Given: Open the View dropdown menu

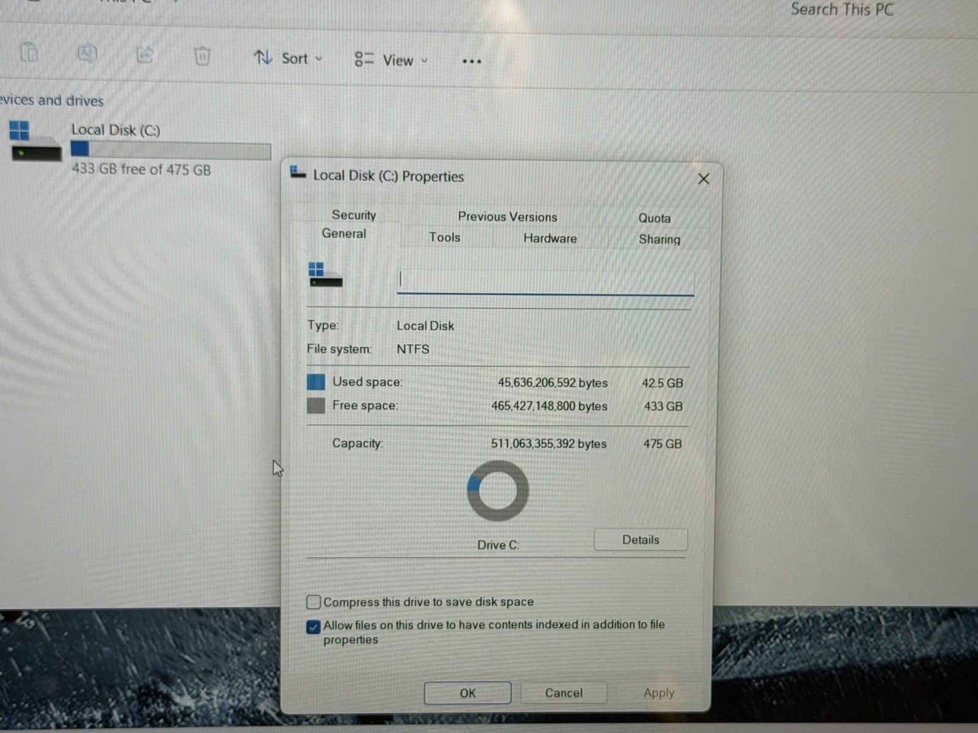Looking at the screenshot, I should click(391, 60).
